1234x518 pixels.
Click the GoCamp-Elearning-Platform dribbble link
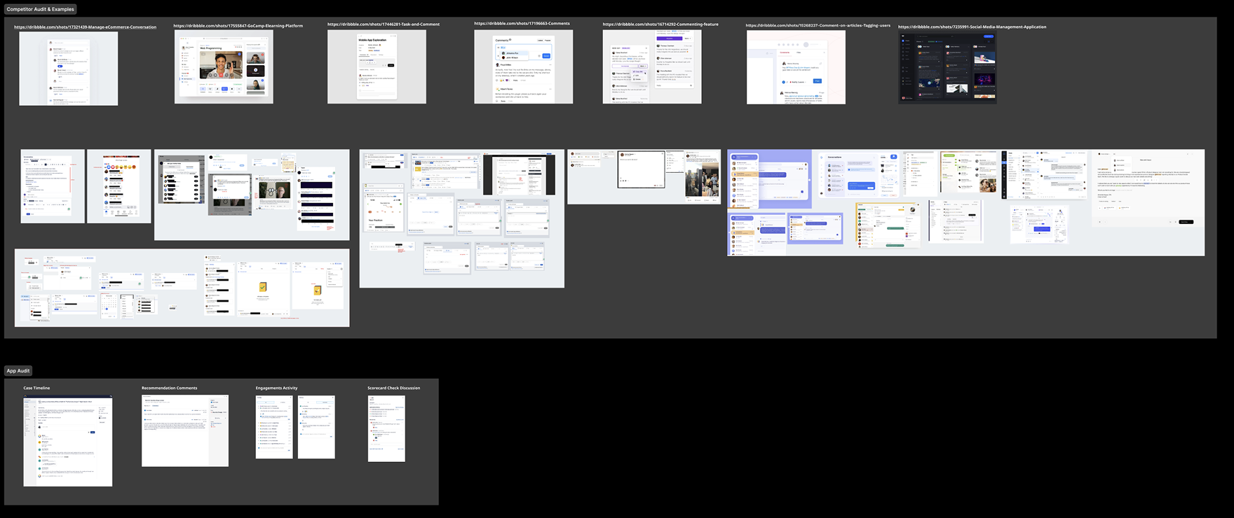(238, 26)
